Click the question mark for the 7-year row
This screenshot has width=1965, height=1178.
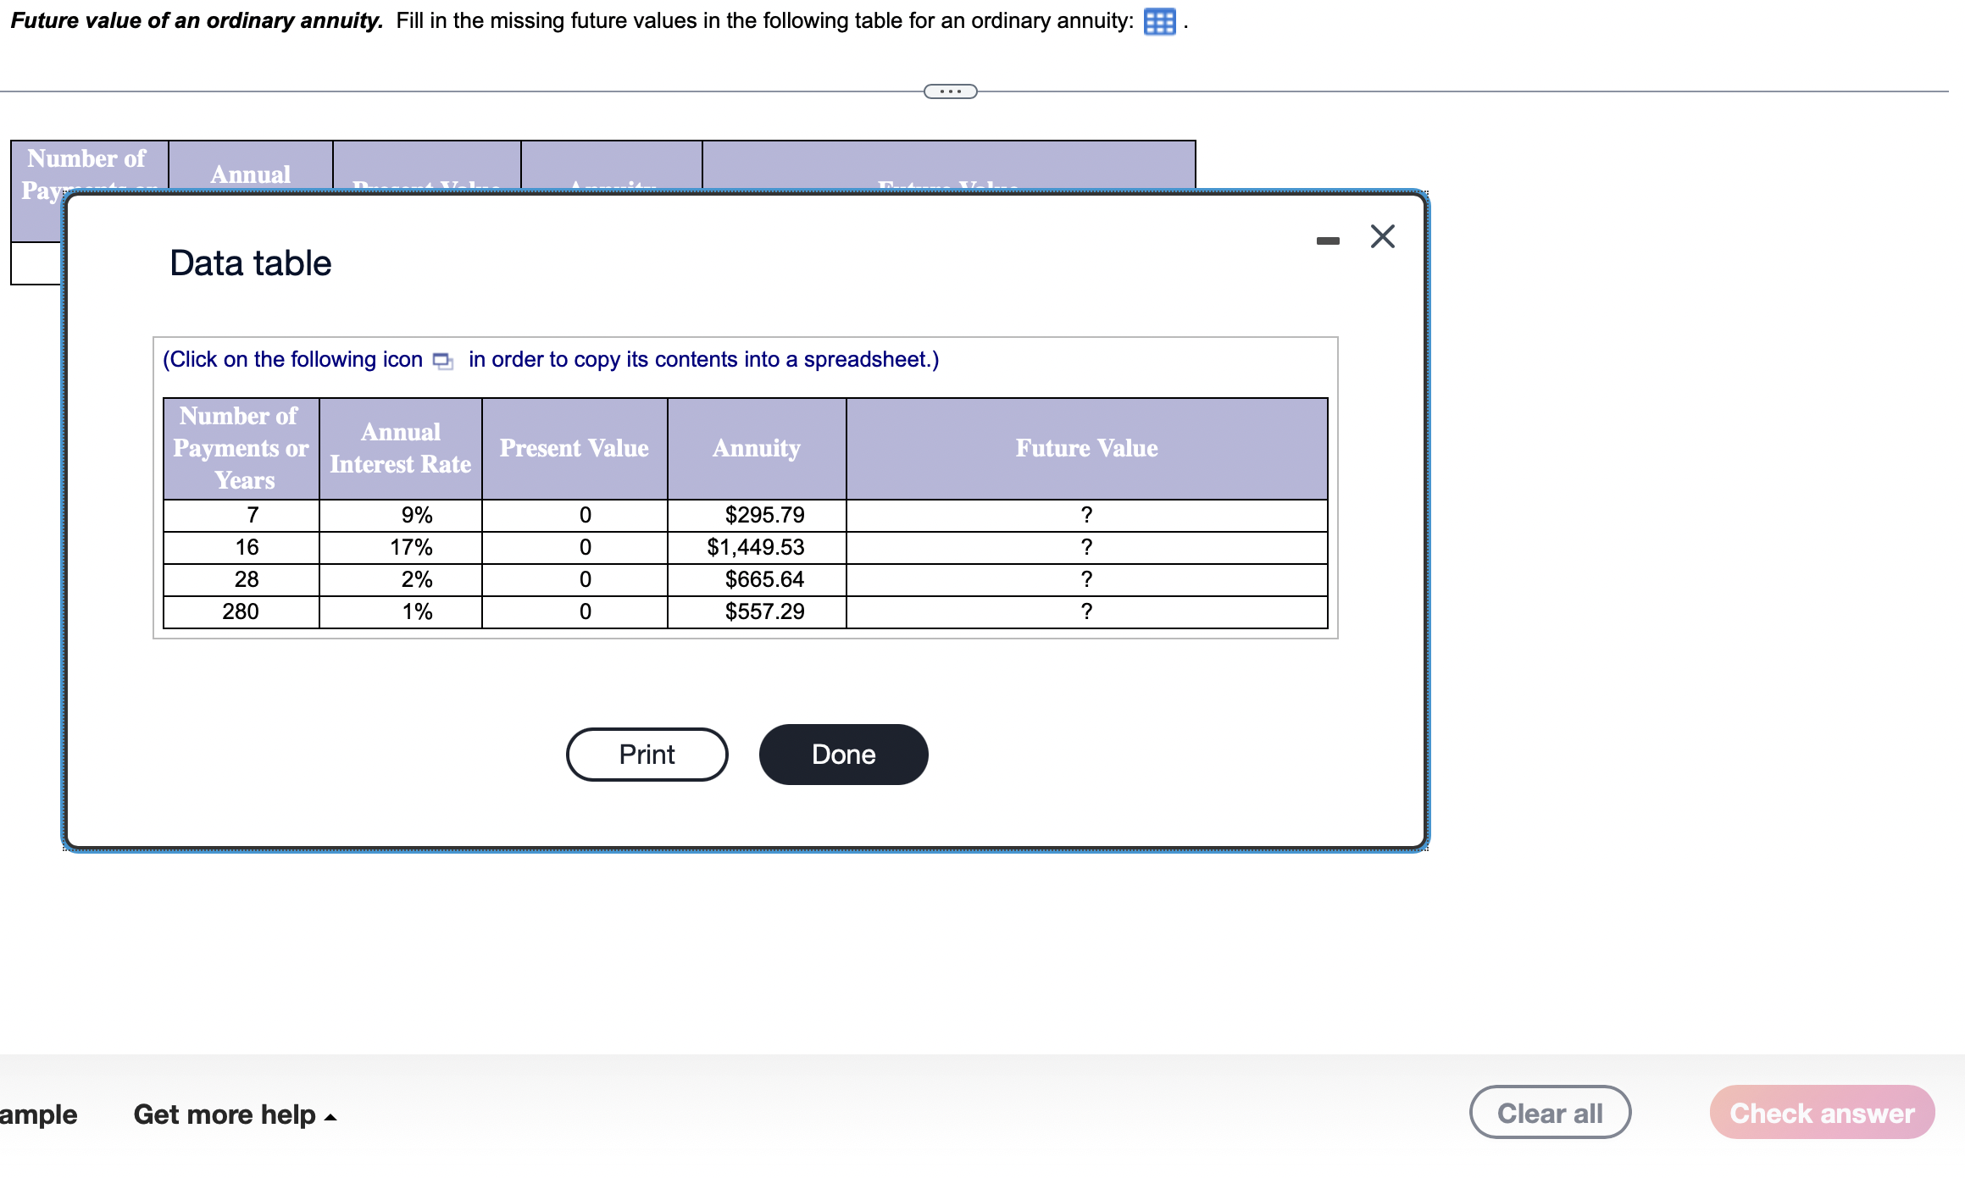point(1085,514)
